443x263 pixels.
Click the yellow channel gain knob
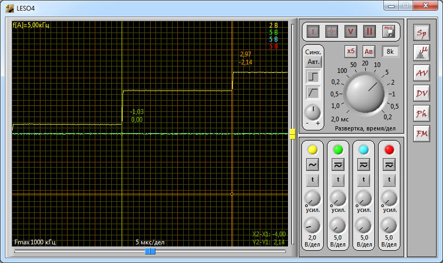[312, 199]
